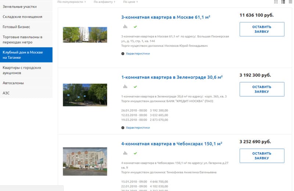Sort listings by По цене
The height and width of the screenshot is (191, 294).
pyautogui.click(x=130, y=2)
